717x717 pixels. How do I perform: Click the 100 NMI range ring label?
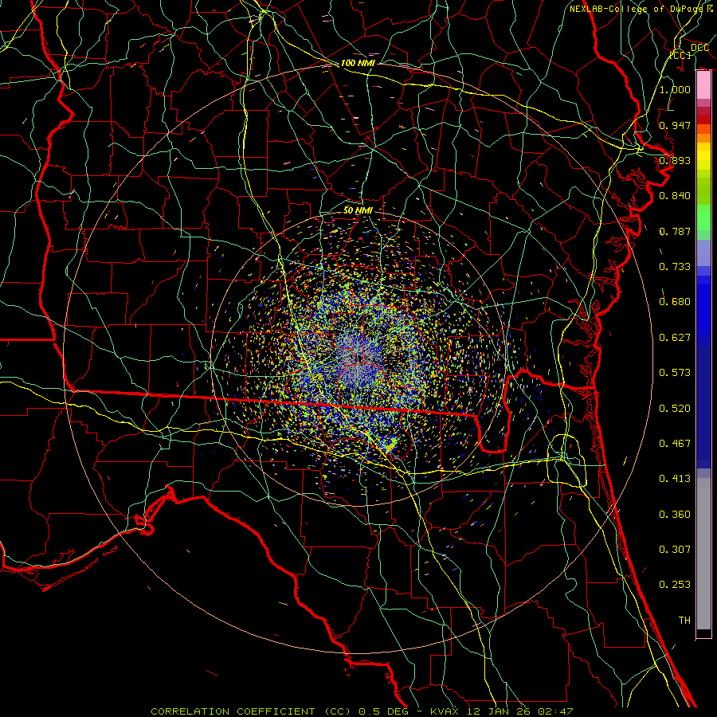[x=358, y=63]
